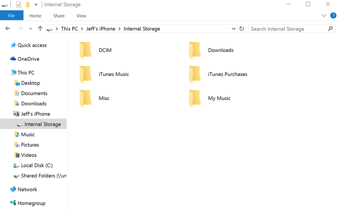Go forward with the right arrow
337x209 pixels.
pyautogui.click(x=20, y=29)
